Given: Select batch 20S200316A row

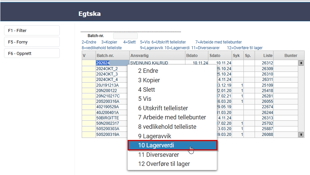Looking at the screenshot, I should click(112, 101).
